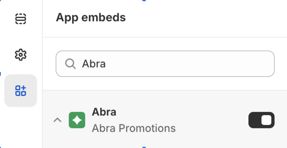Select the Abra embed title
The height and width of the screenshot is (148, 287).
[104, 112]
